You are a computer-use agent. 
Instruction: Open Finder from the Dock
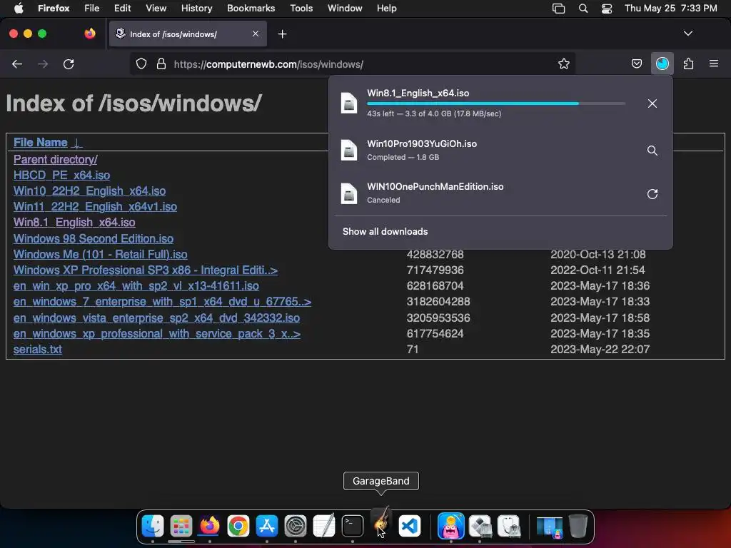click(x=153, y=526)
